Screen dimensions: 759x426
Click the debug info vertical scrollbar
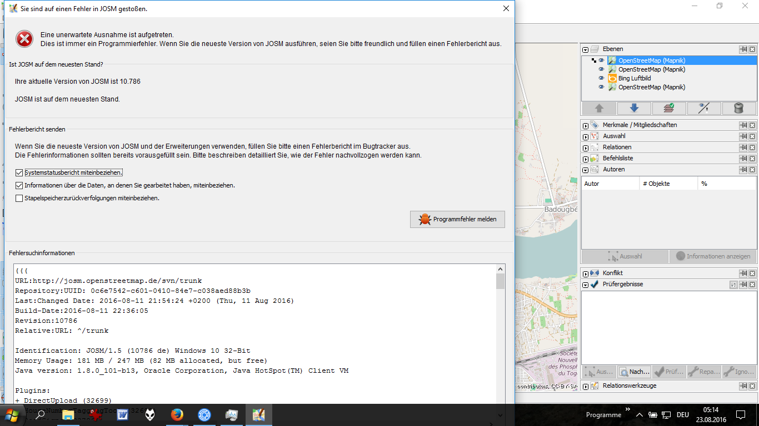[500, 333]
